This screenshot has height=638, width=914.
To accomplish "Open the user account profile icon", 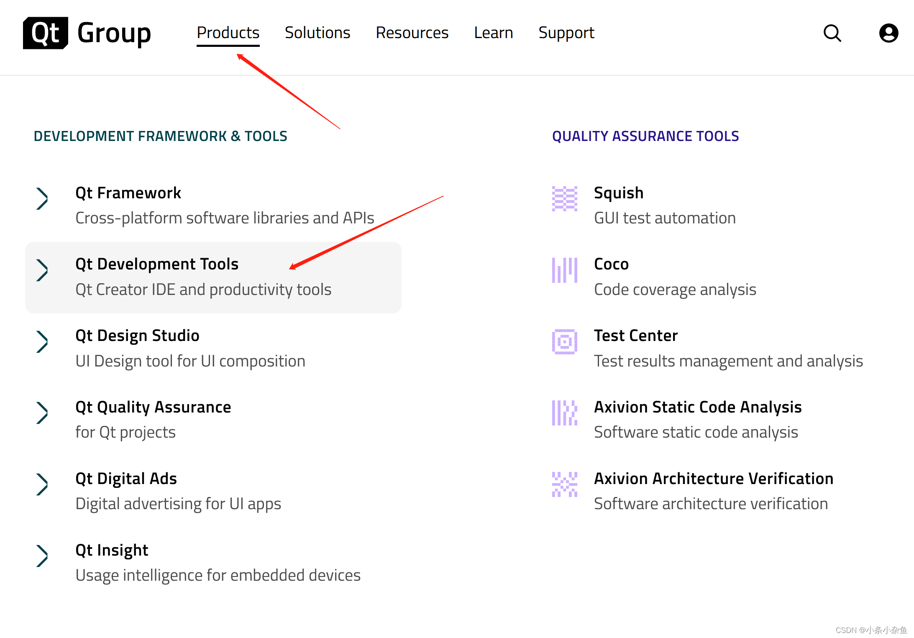I will pos(888,33).
